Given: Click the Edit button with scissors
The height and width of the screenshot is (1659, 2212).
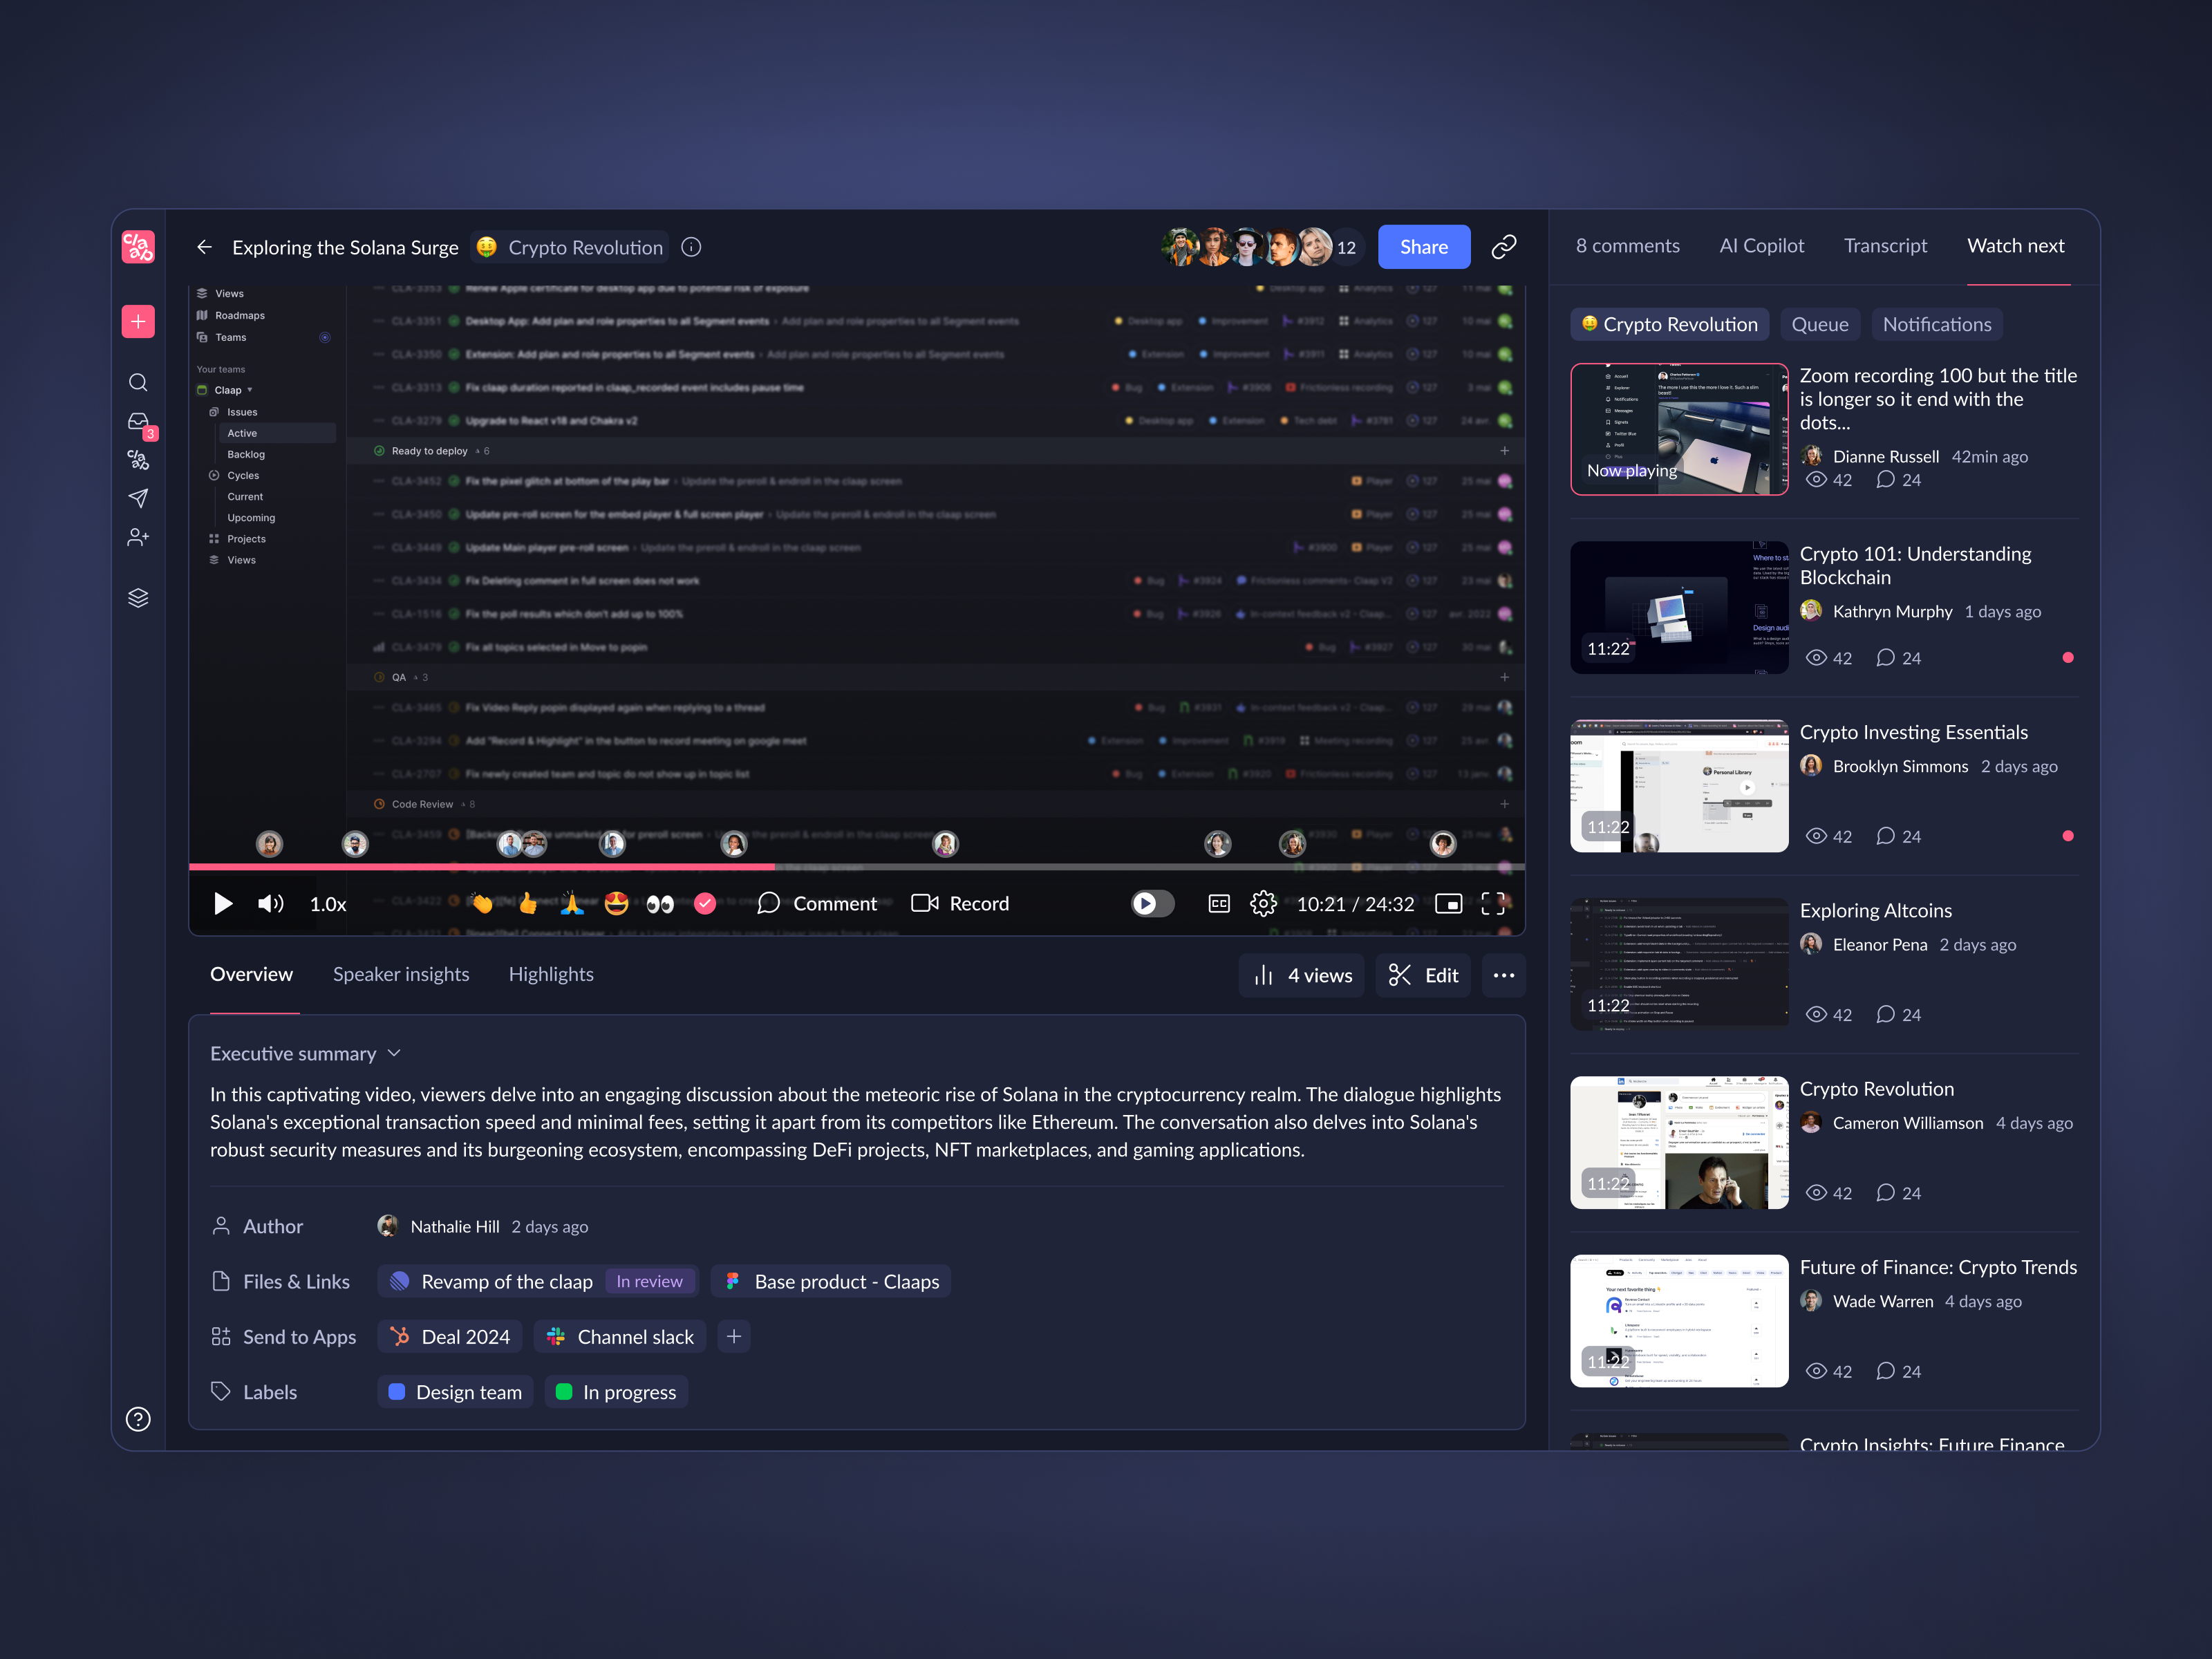Looking at the screenshot, I should pyautogui.click(x=1423, y=975).
